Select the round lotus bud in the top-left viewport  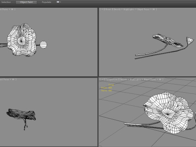point(43,45)
